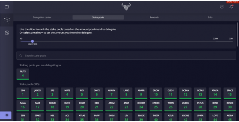This screenshot has height=122, width=239.
Task: Select the OCEAN stake pool ranked 12
Action: [x=185, y=93]
